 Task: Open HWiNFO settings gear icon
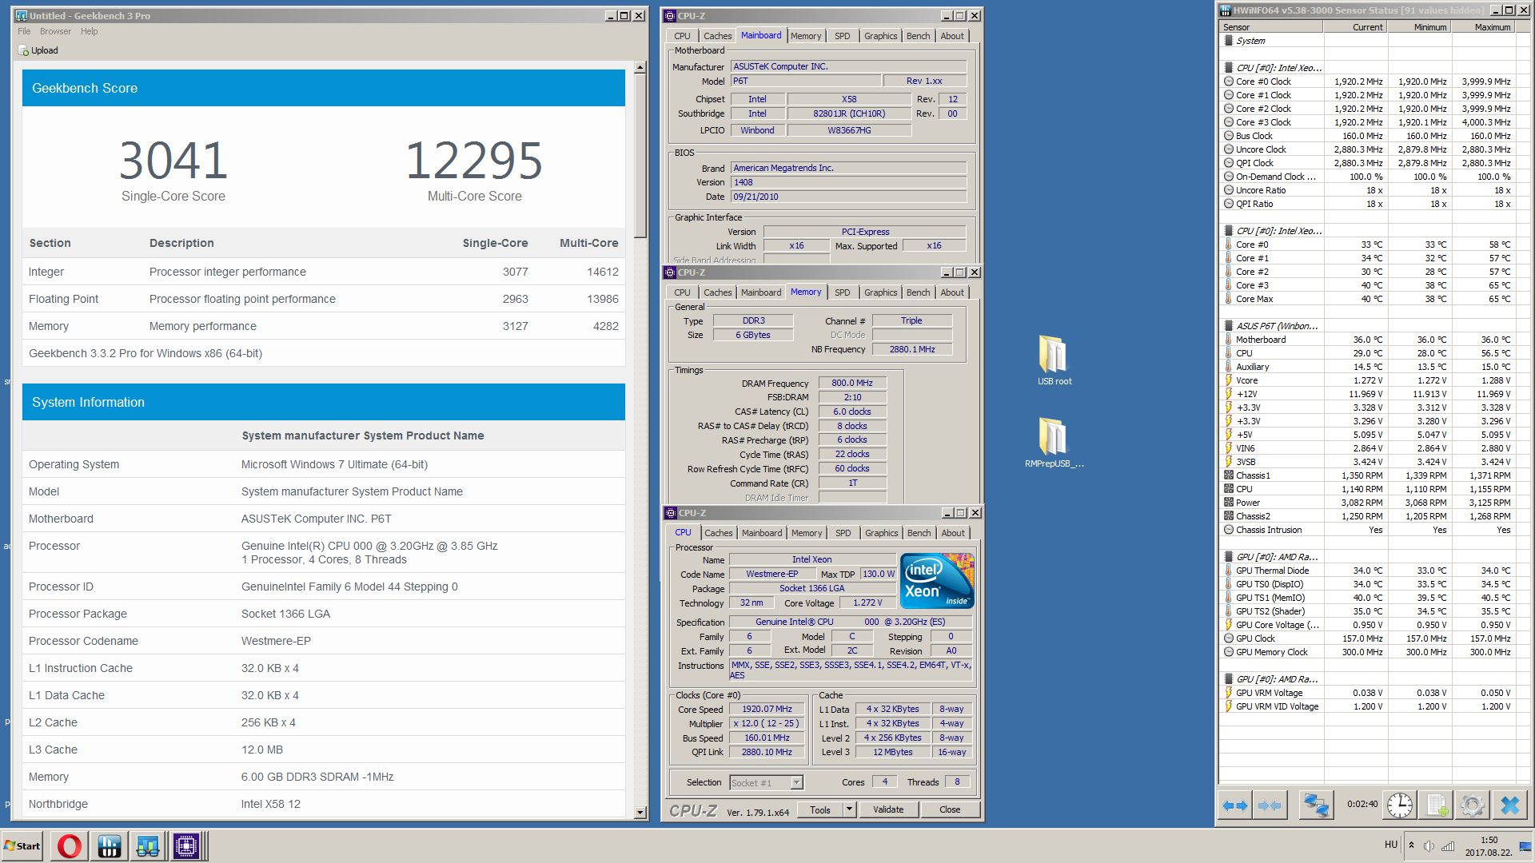(x=1473, y=805)
